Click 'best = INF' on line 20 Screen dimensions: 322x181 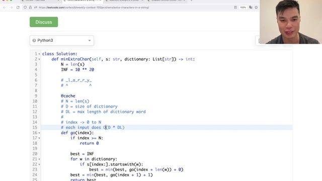(82, 154)
